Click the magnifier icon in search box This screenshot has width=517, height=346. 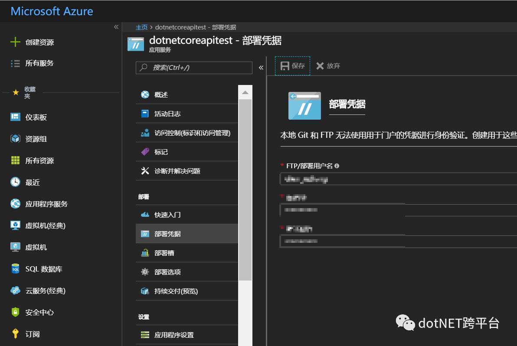pyautogui.click(x=144, y=68)
